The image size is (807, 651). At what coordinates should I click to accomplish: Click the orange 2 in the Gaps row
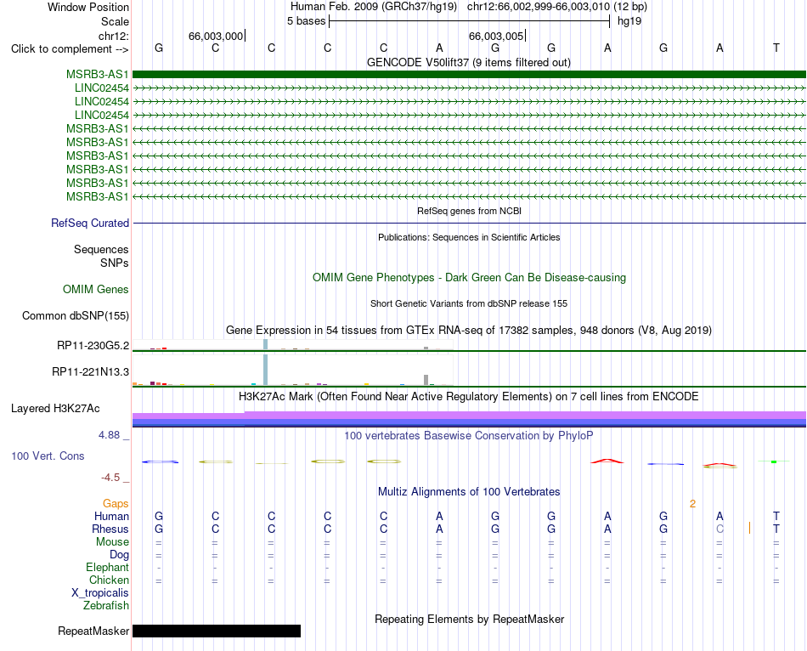point(692,504)
